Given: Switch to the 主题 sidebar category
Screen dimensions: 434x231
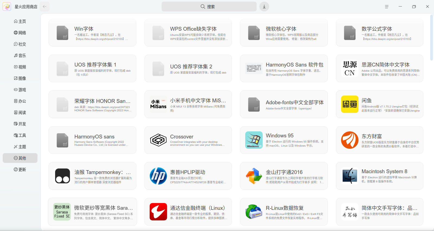Looking at the screenshot, I should tap(20, 147).
